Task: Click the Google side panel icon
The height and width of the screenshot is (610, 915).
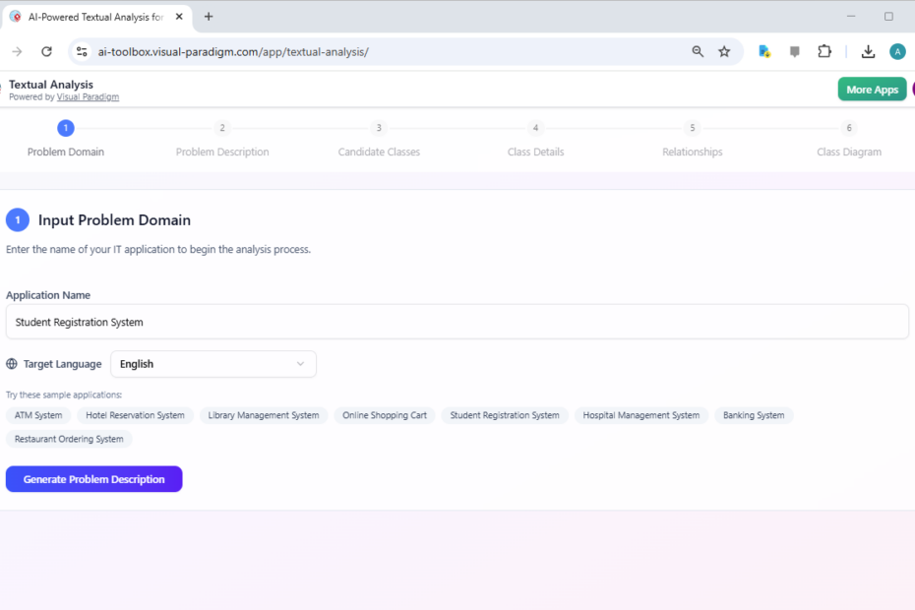Action: coord(764,51)
